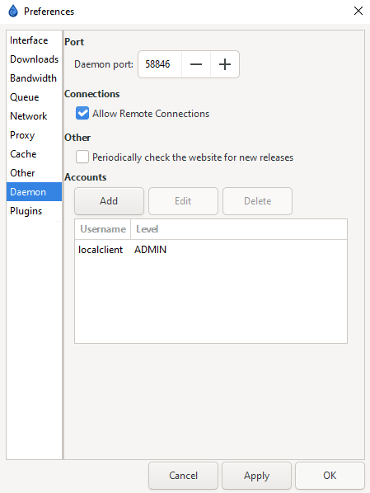
Task: Uncheck Allow Remote Connections
Action: point(82,114)
